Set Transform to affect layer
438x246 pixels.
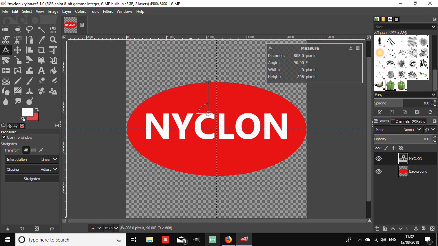click(26, 150)
